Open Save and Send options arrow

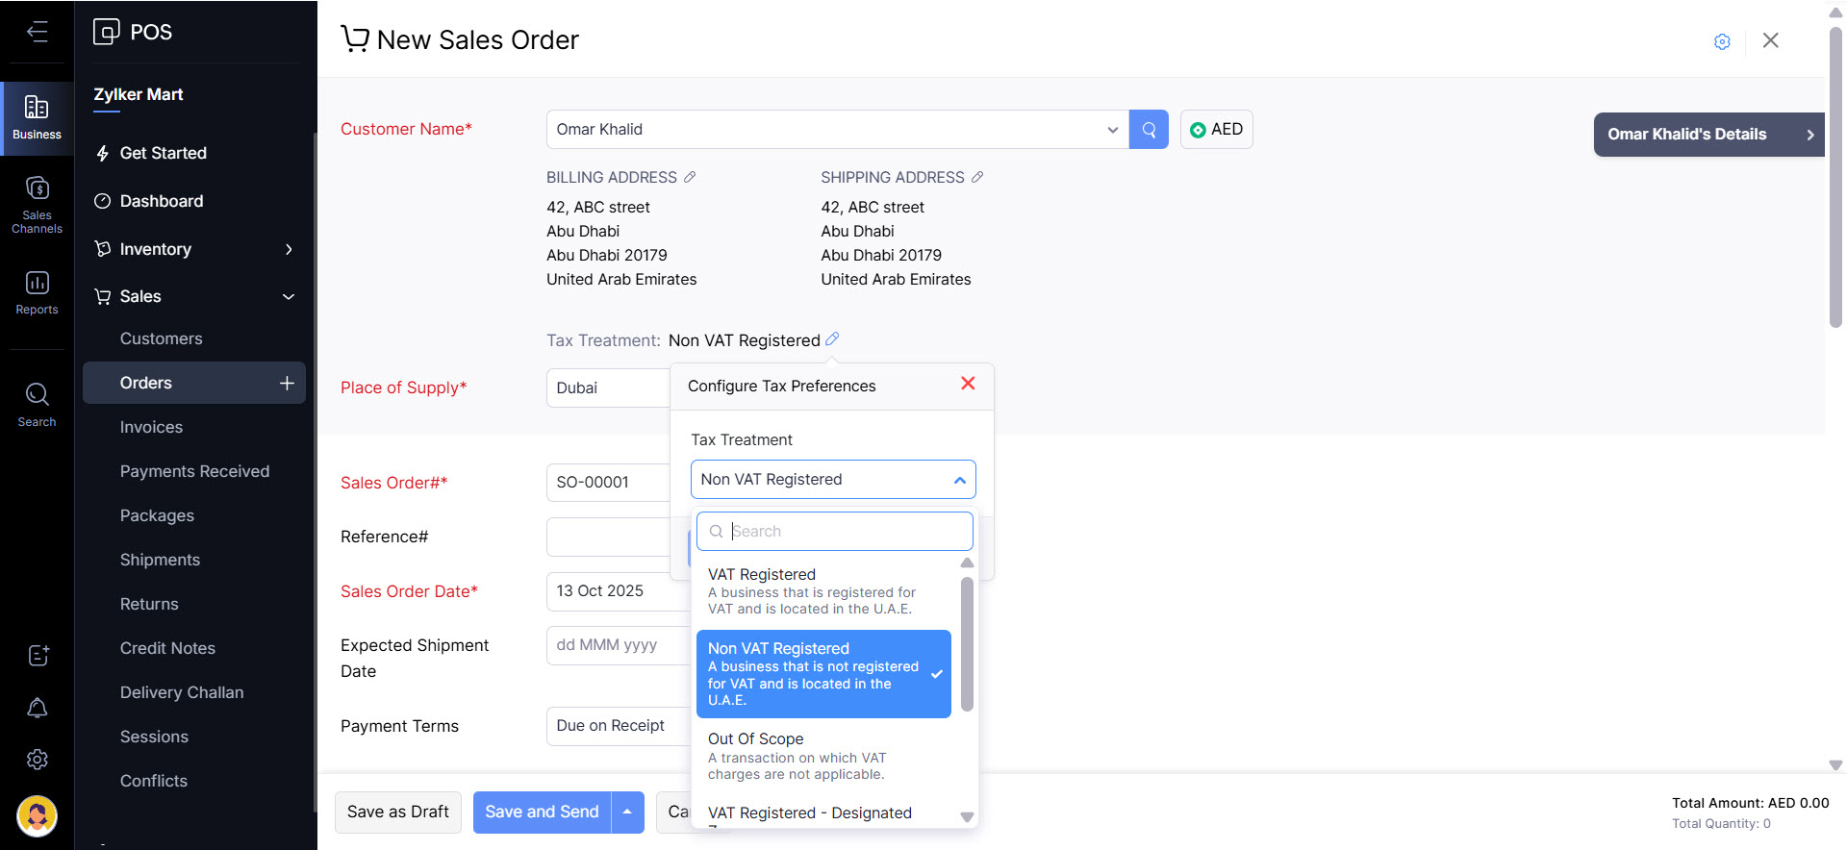[627, 812]
